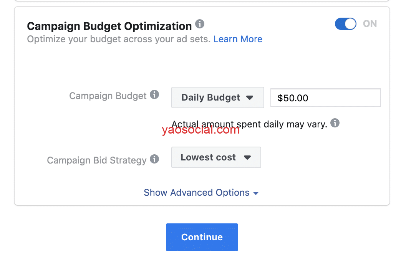This screenshot has height=261, width=401.
Task: Click the caret arrow in Daily Budget
Action: (250, 98)
